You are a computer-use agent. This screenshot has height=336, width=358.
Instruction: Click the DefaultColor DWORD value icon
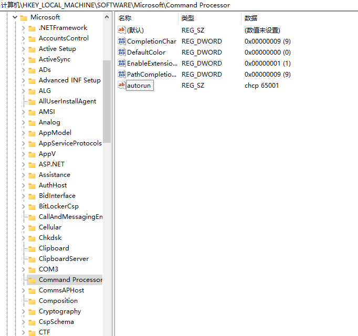121,52
